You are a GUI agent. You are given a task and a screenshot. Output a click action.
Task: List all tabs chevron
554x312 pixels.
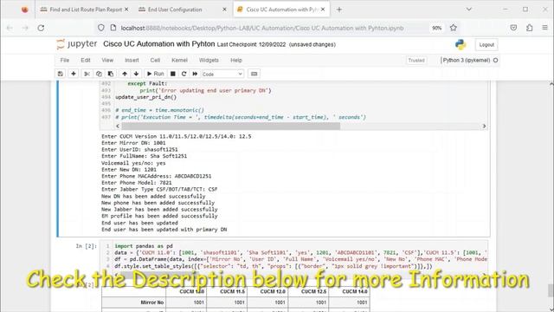pos(469,10)
